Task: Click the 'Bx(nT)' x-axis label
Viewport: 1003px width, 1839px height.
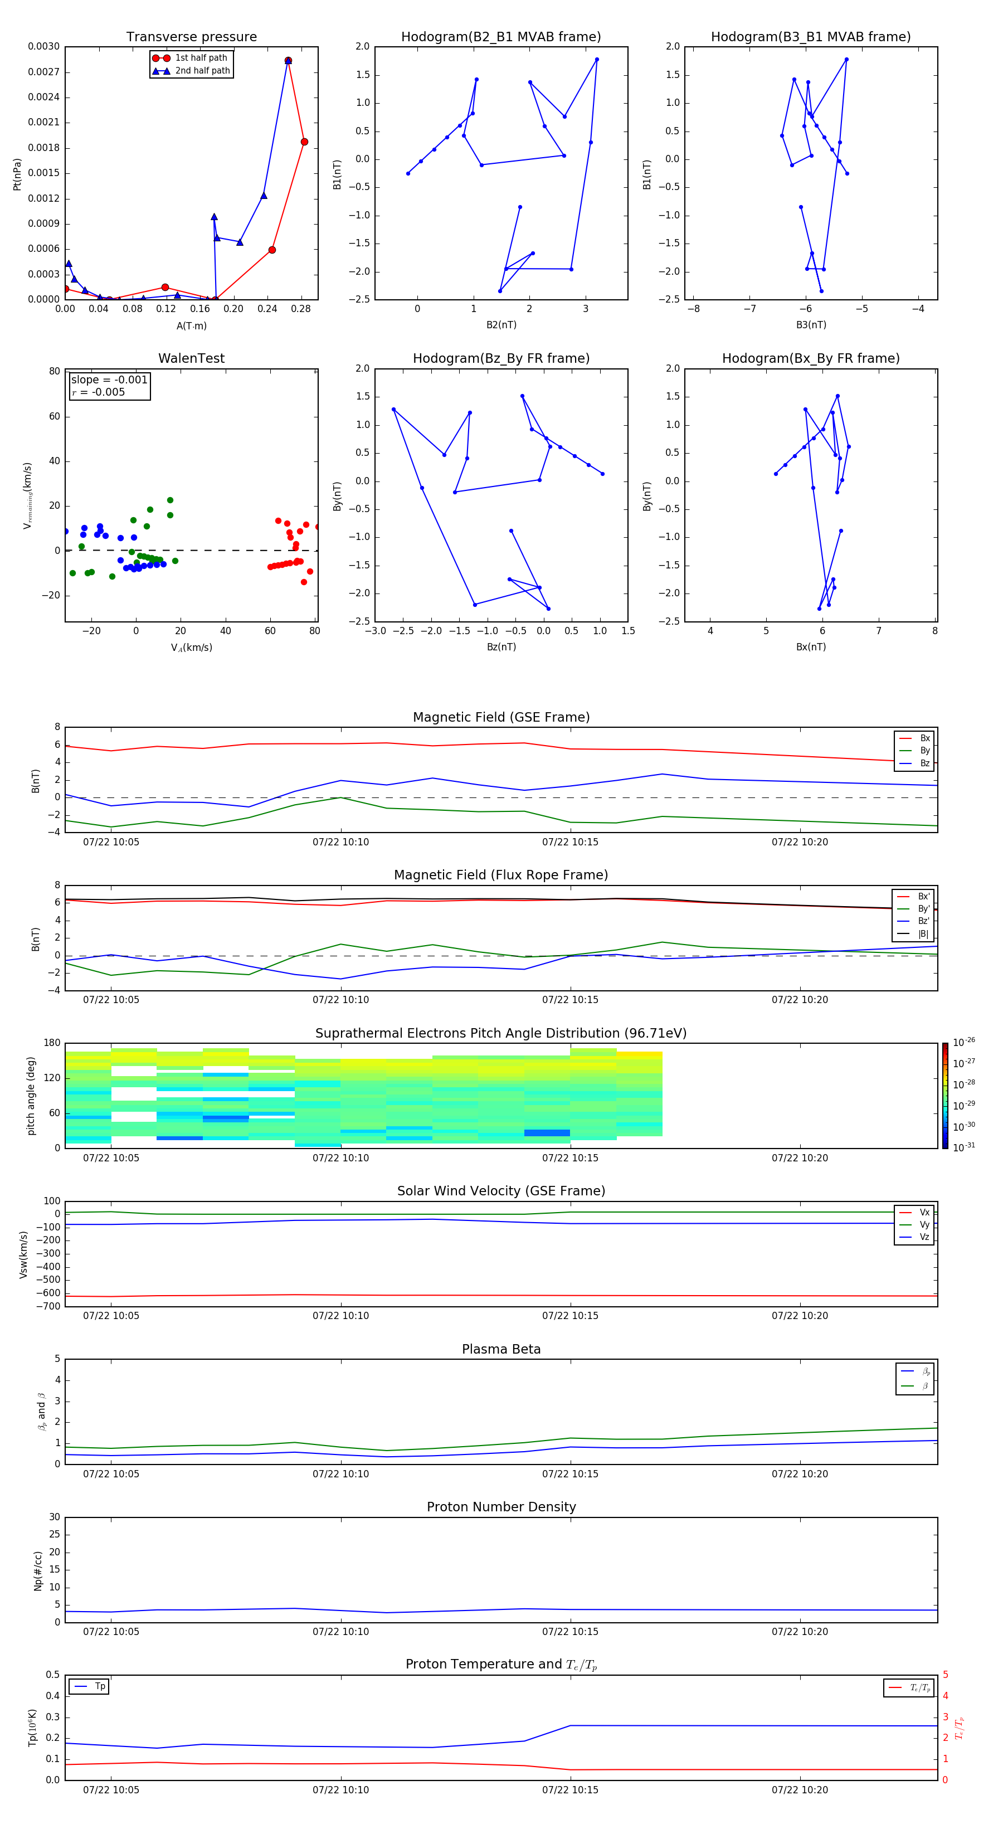Action: coord(811,647)
